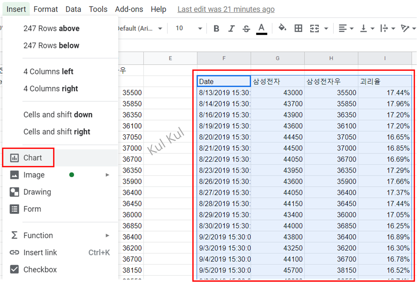Click the Checkbox icon in Insert menu
The height and width of the screenshot is (282, 417).
click(x=14, y=269)
